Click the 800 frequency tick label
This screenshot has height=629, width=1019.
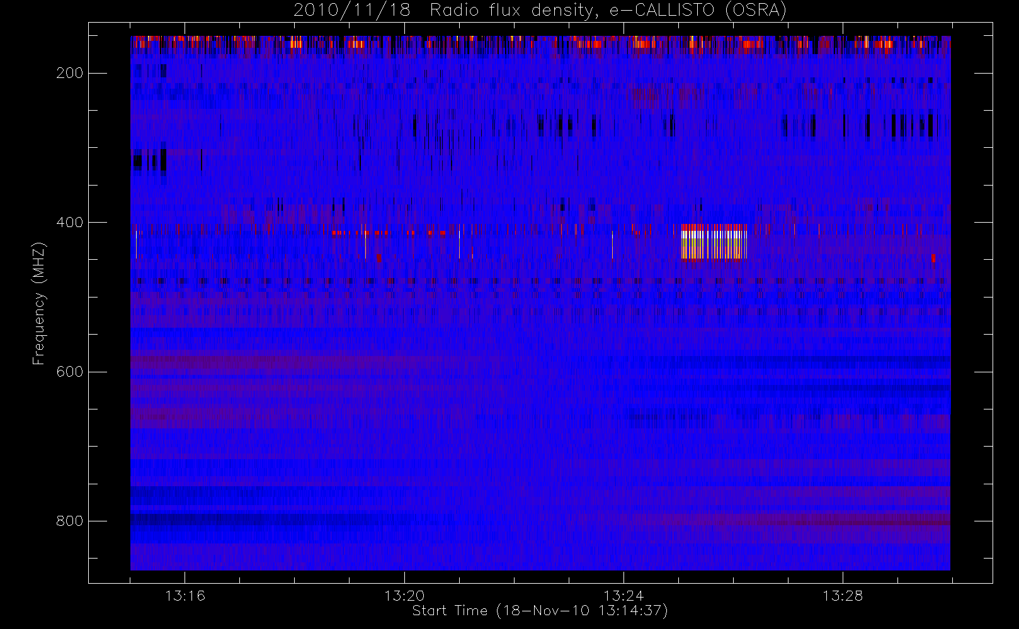point(69,521)
